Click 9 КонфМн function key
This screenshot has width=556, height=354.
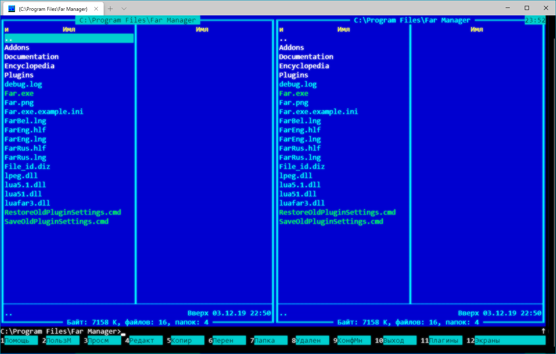pyautogui.click(x=352, y=341)
